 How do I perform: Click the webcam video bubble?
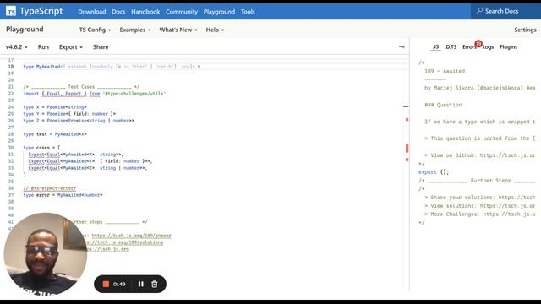(45, 254)
